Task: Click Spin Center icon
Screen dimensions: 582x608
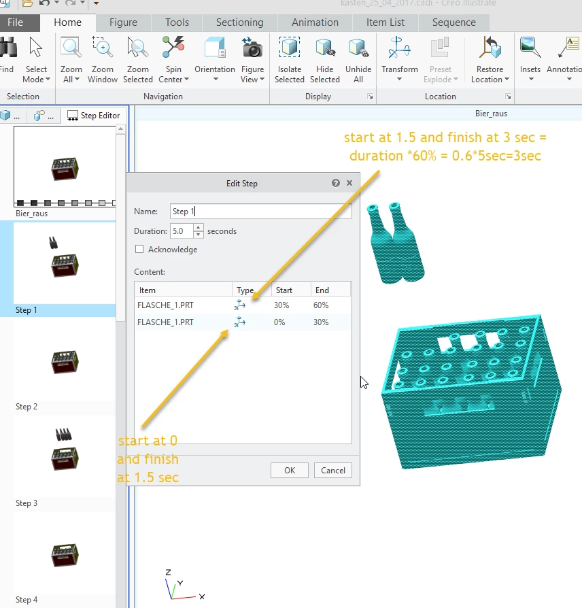Action: click(173, 48)
